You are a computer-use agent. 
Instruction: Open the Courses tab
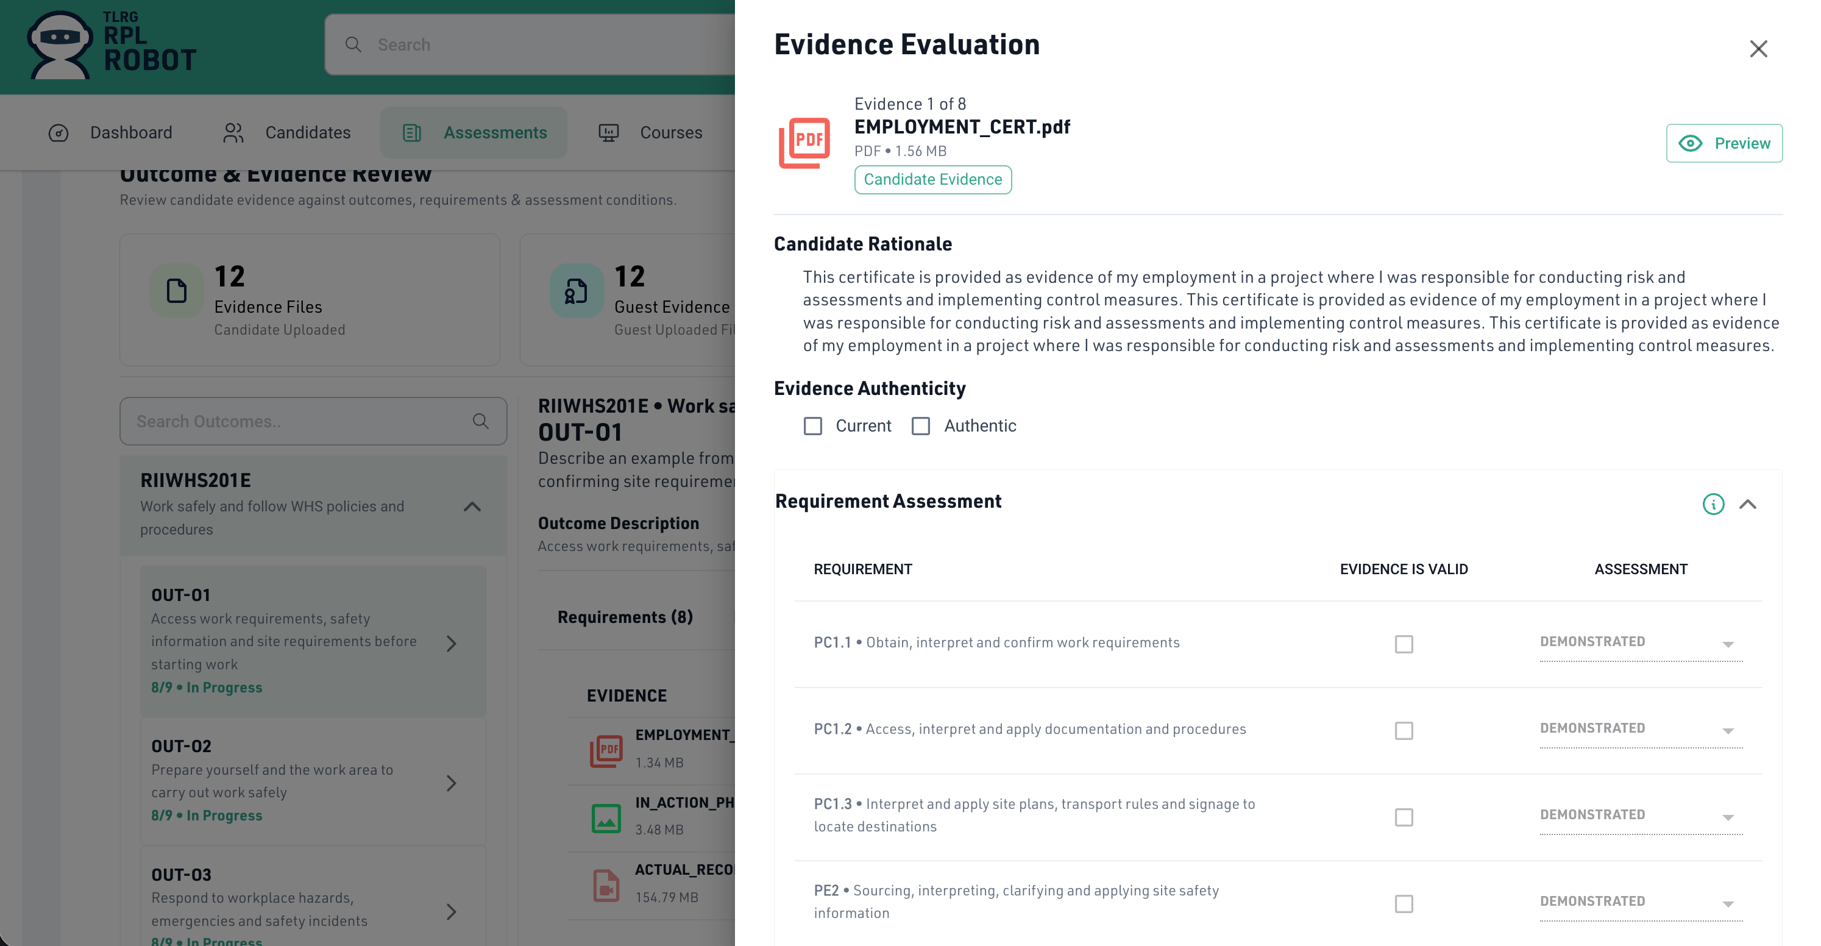(650, 133)
